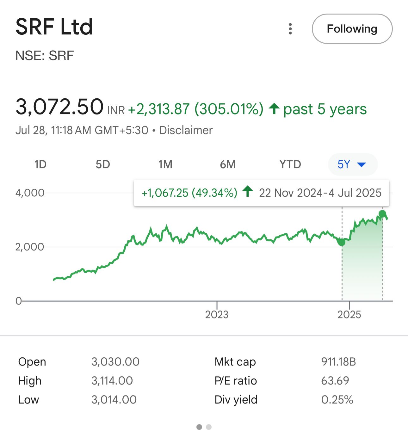Click the green dot at 22 Nov 2024

click(x=342, y=242)
